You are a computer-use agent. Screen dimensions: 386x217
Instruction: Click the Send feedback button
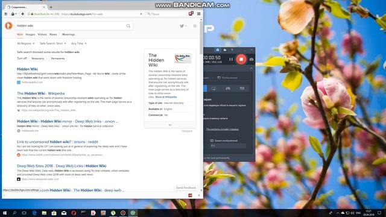pyautogui.click(x=186, y=187)
